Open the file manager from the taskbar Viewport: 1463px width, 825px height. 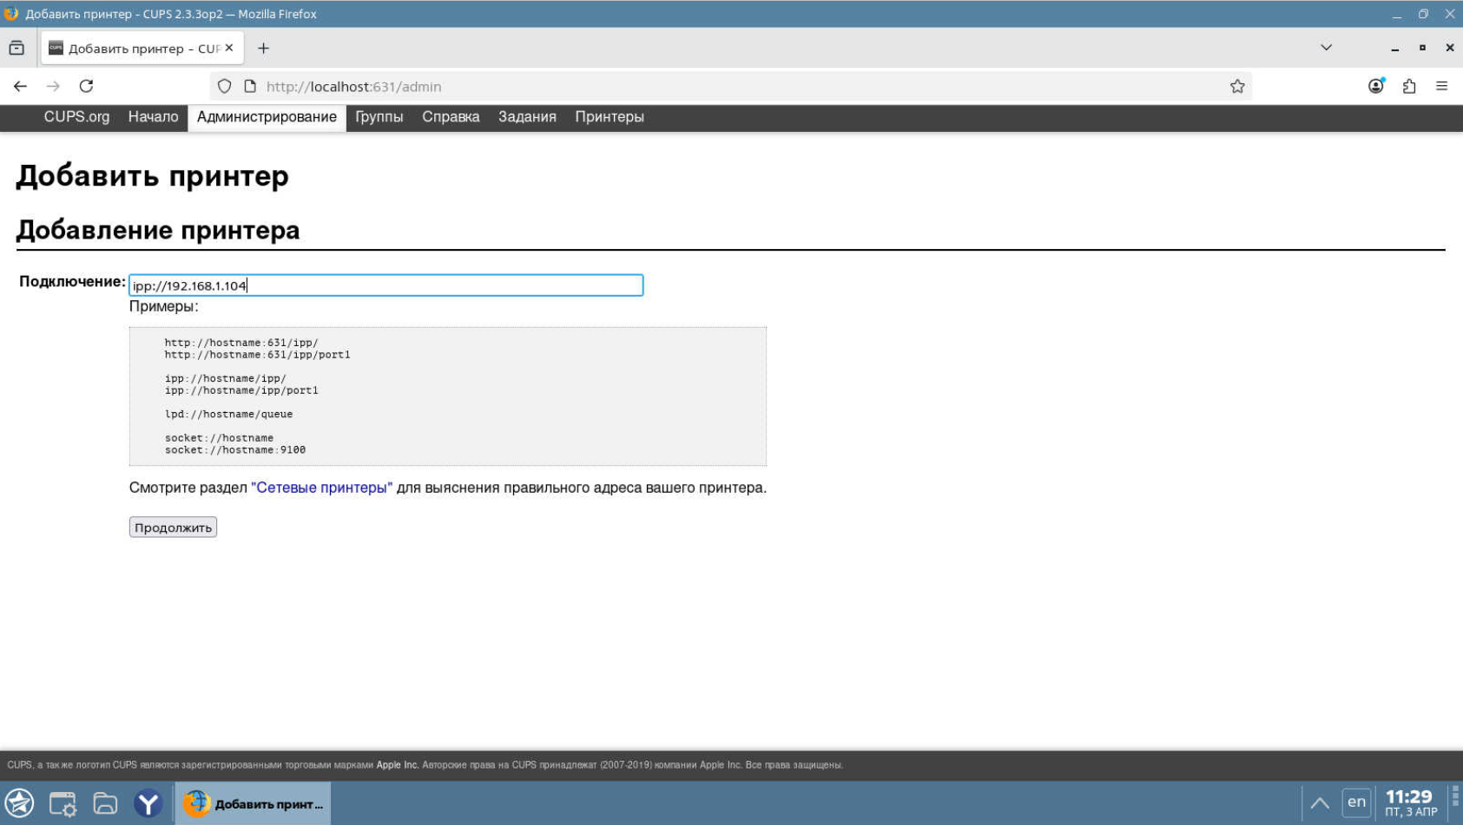(105, 803)
